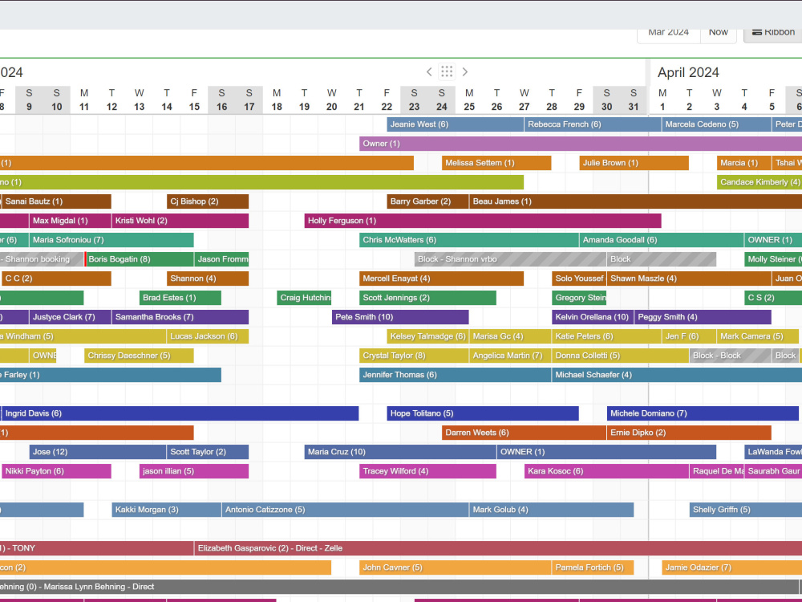Select Julie Brown (1) reservation
Screen dimensions: 802x602
pyautogui.click(x=634, y=163)
